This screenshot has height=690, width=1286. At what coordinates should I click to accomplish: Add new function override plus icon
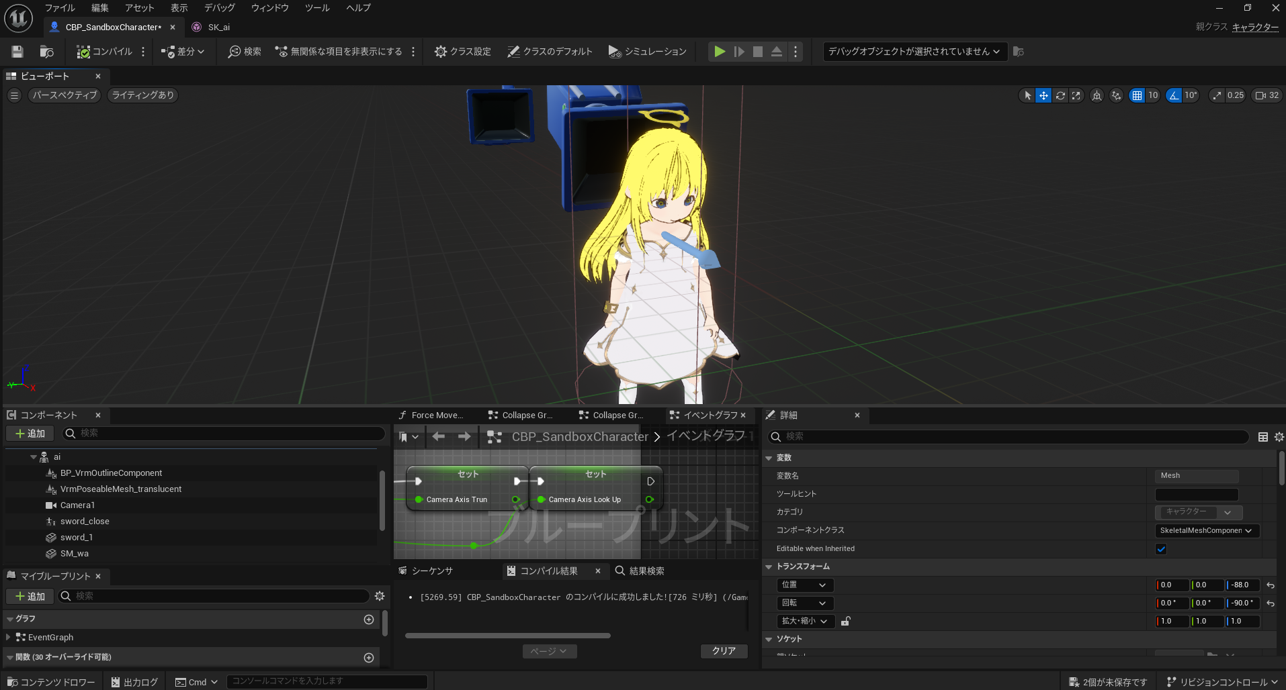coord(369,658)
